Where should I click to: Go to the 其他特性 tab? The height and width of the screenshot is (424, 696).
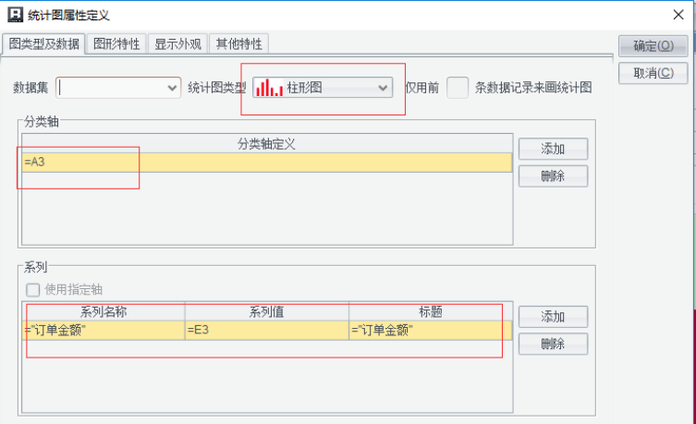pos(238,44)
